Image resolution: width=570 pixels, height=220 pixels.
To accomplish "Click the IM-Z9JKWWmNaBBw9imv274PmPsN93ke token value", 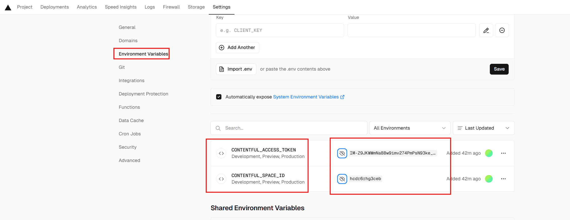I will [x=393, y=153].
